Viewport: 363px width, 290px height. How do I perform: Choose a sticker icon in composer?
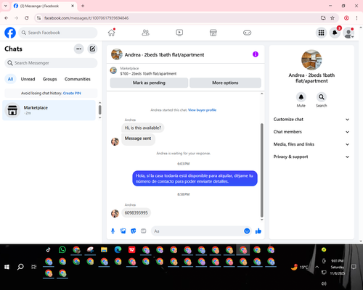click(x=133, y=231)
